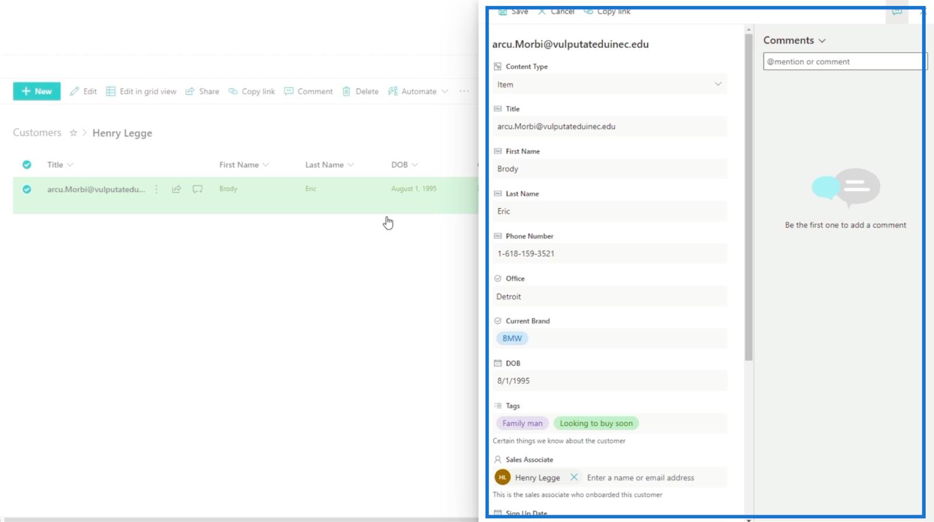
Task: Open the Last Name column header menu
Action: [x=330, y=164]
